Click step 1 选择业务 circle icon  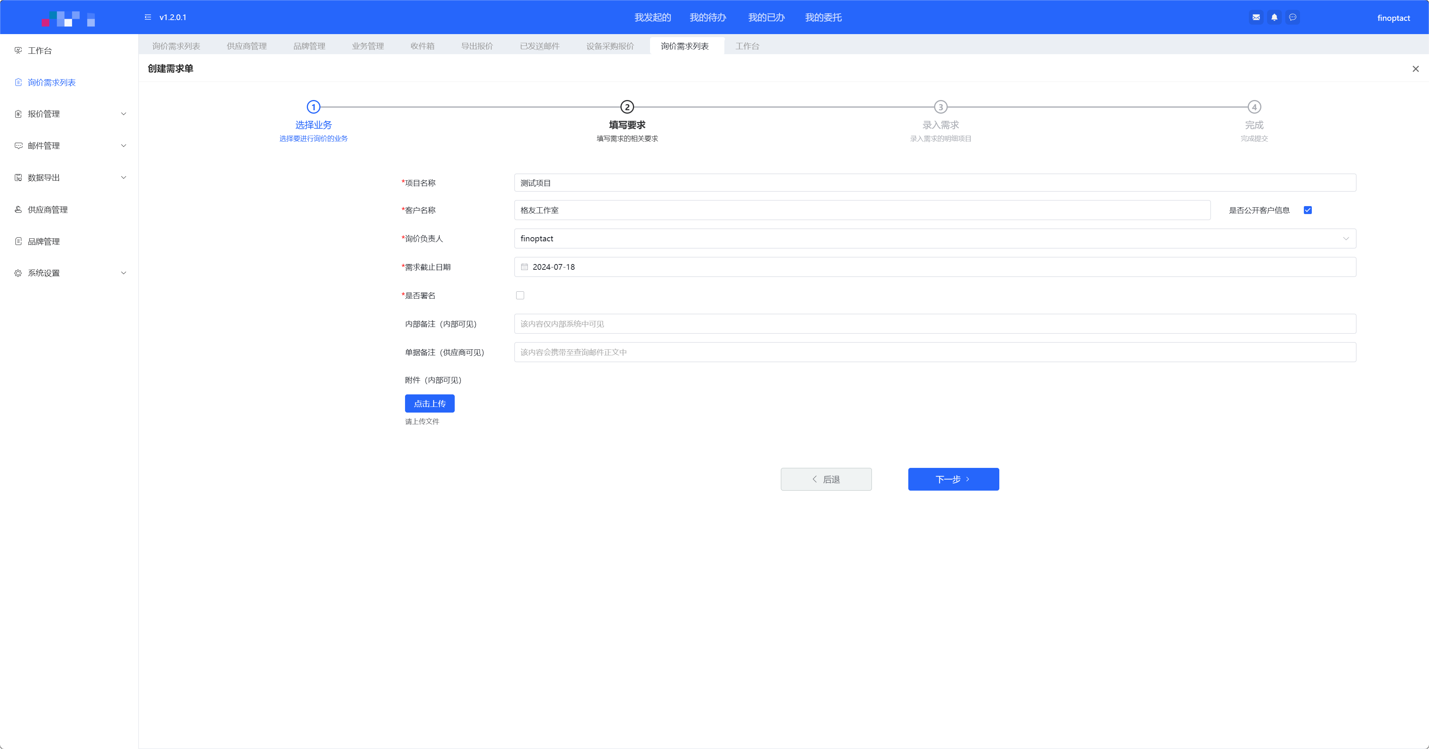tap(313, 107)
